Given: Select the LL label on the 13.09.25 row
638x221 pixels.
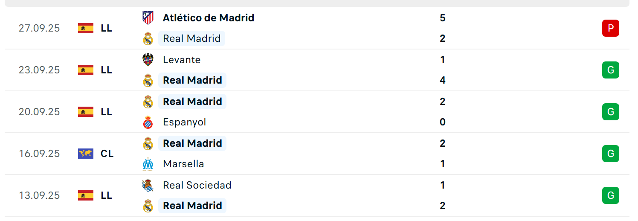Looking at the screenshot, I should point(107,195).
